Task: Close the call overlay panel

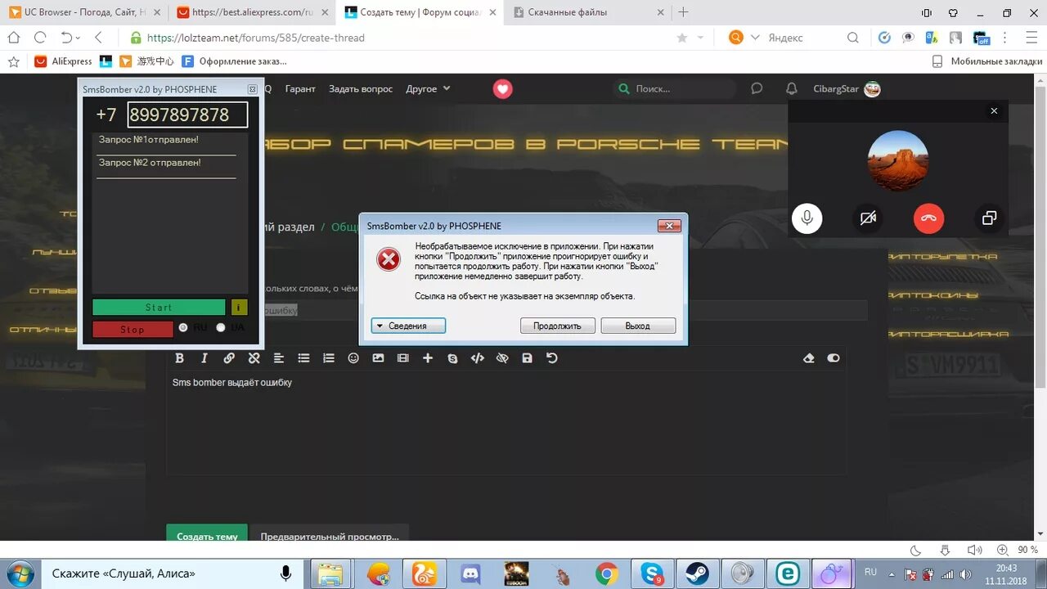Action: [x=994, y=111]
